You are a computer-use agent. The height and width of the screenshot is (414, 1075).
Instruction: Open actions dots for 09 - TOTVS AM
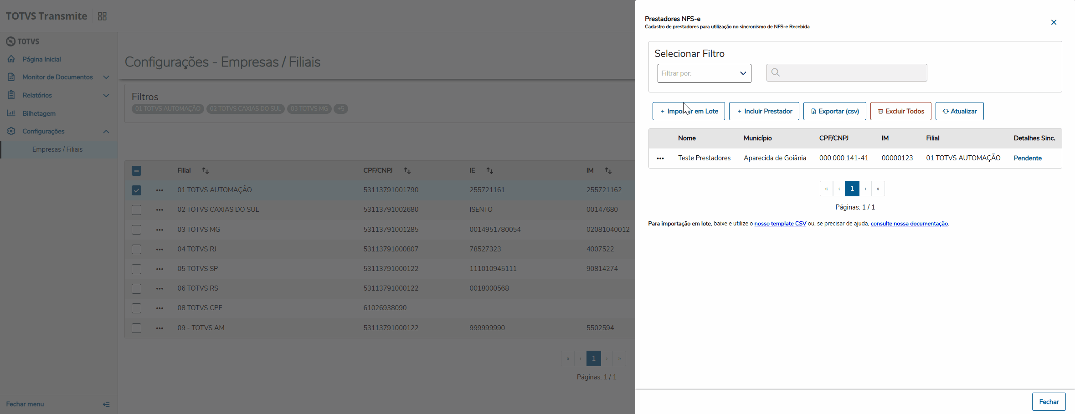pyautogui.click(x=159, y=328)
